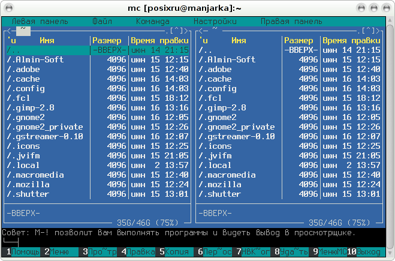
Task: Select /.jvifm in right panel
Action: point(289,155)
